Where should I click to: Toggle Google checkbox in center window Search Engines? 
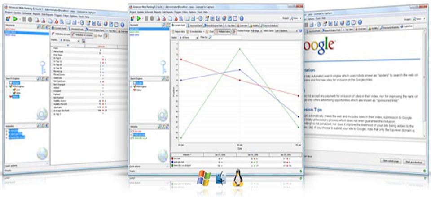coord(135,83)
